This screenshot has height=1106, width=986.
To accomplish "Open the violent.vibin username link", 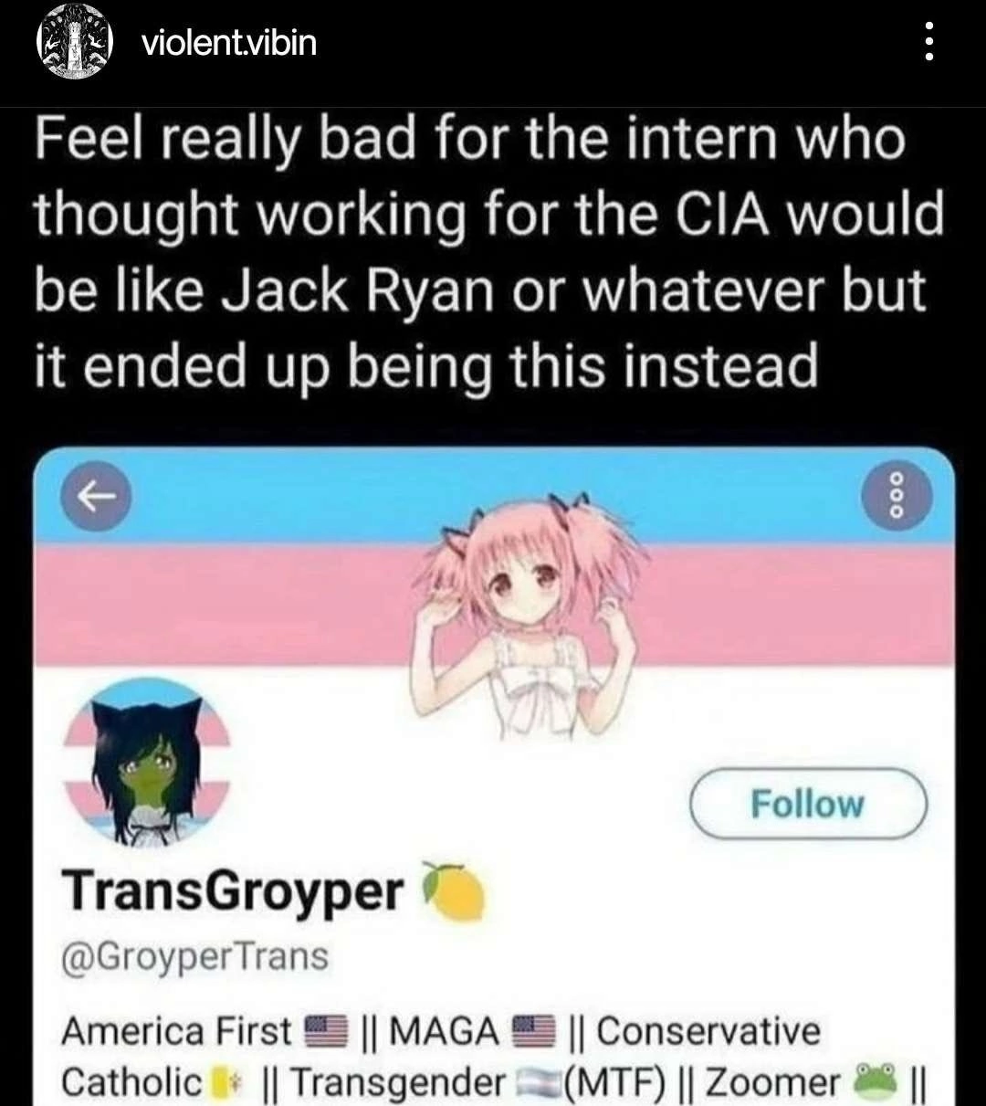I will point(228,42).
